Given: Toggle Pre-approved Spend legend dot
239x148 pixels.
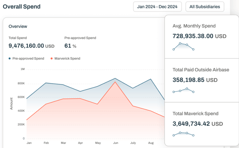Looking at the screenshot, I should point(10,58).
